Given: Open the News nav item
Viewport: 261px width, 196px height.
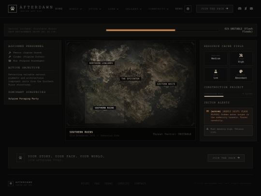Looking at the screenshot, I should (x=179, y=9).
